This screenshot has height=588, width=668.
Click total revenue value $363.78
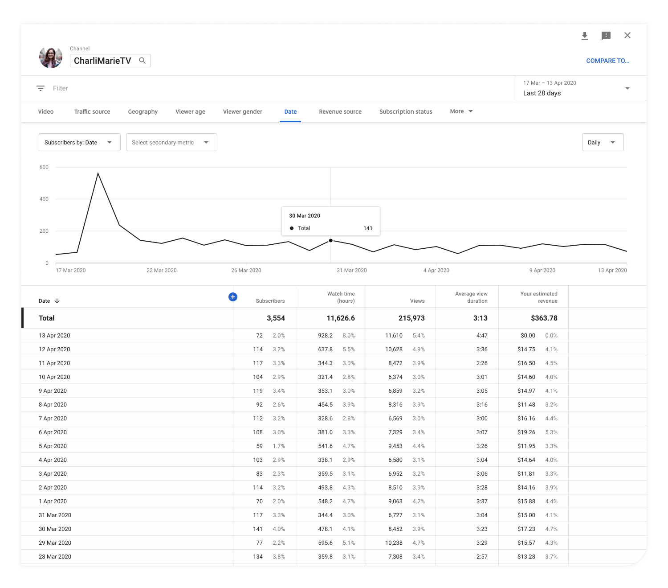[544, 318]
